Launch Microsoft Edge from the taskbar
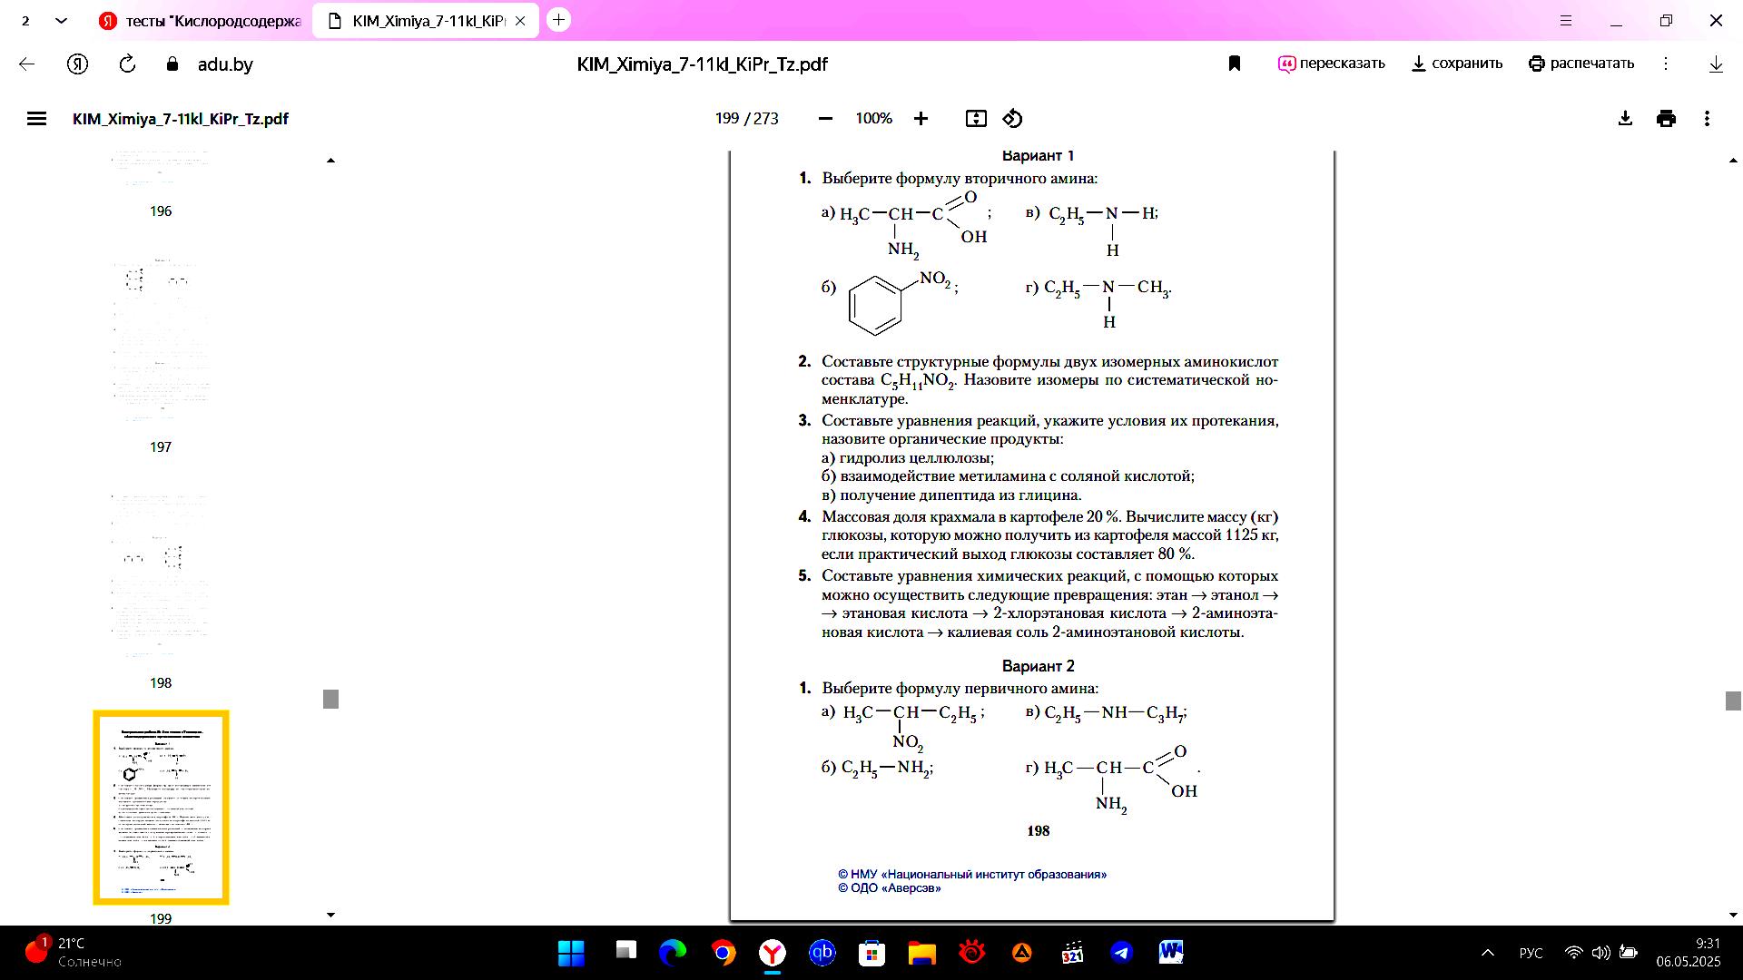Image resolution: width=1743 pixels, height=980 pixels. point(673,953)
